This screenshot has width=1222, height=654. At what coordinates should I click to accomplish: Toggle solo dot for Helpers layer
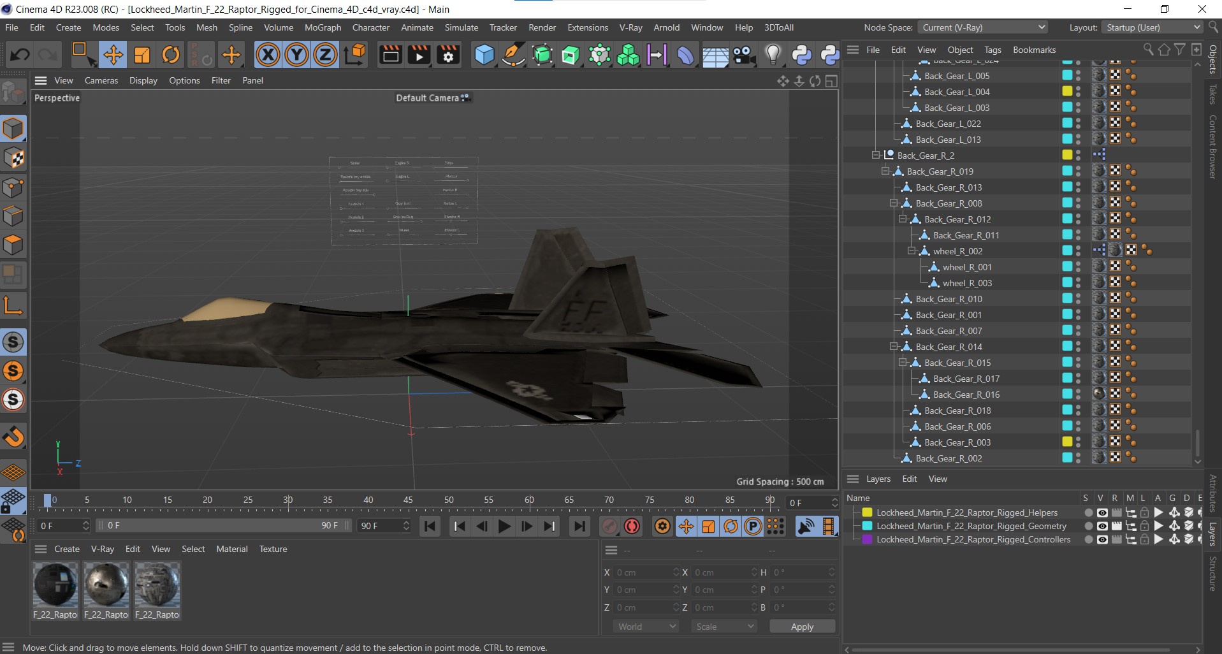[1087, 512]
